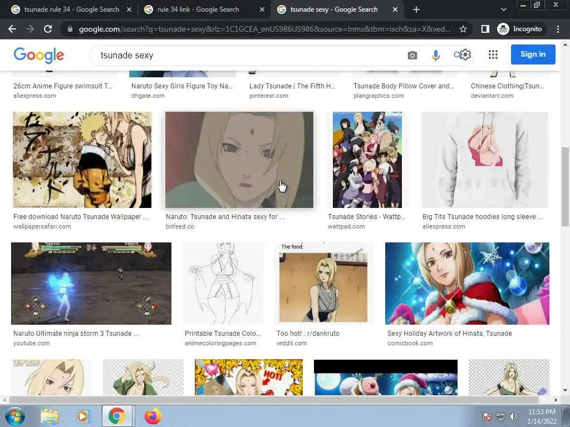Launch Firefox from the taskbar

click(x=153, y=416)
